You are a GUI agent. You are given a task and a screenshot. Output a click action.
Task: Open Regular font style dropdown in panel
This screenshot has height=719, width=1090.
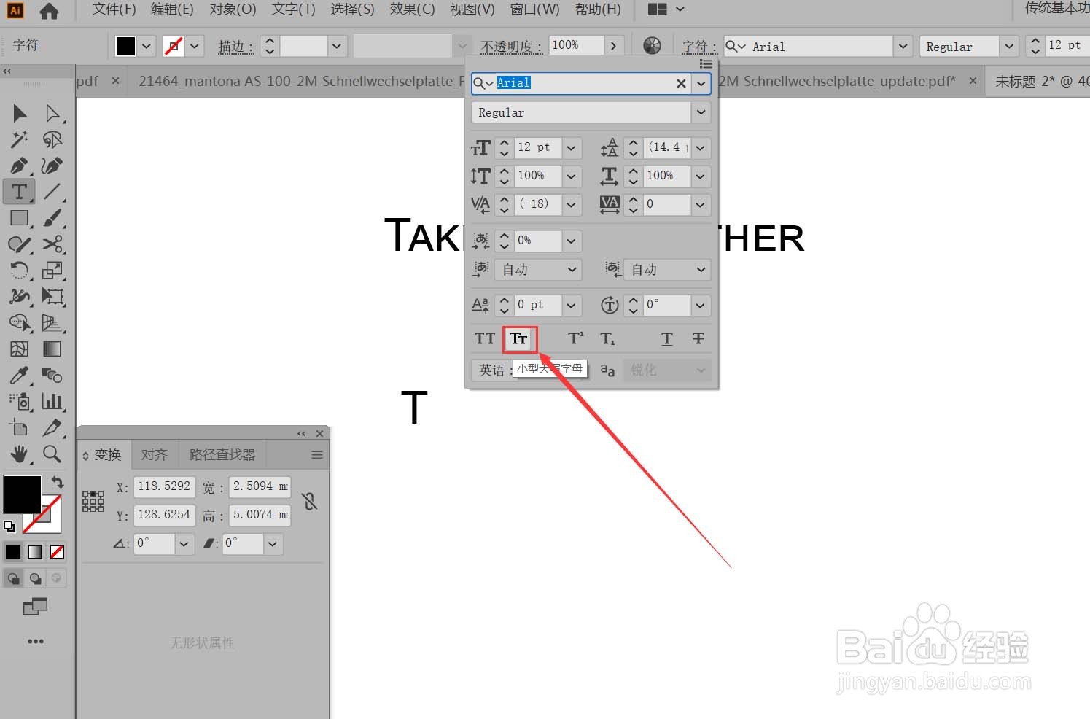[x=701, y=112]
